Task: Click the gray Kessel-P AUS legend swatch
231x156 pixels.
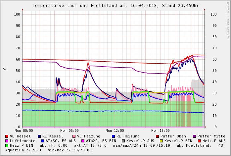Action: (123, 141)
